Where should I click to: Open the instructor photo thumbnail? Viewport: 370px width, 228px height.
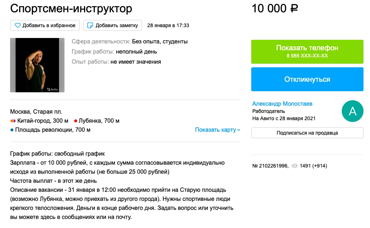pos(37,65)
